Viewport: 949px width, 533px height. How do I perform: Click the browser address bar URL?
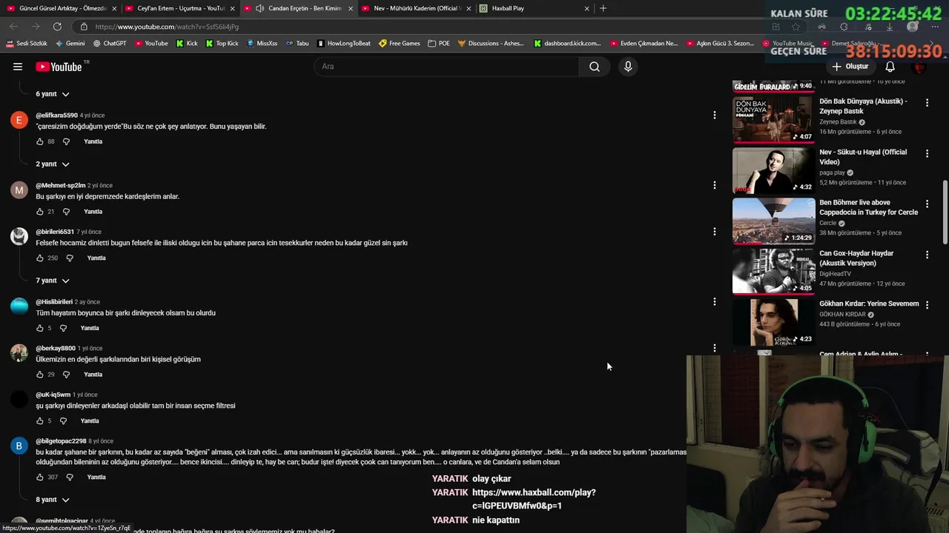coord(167,27)
